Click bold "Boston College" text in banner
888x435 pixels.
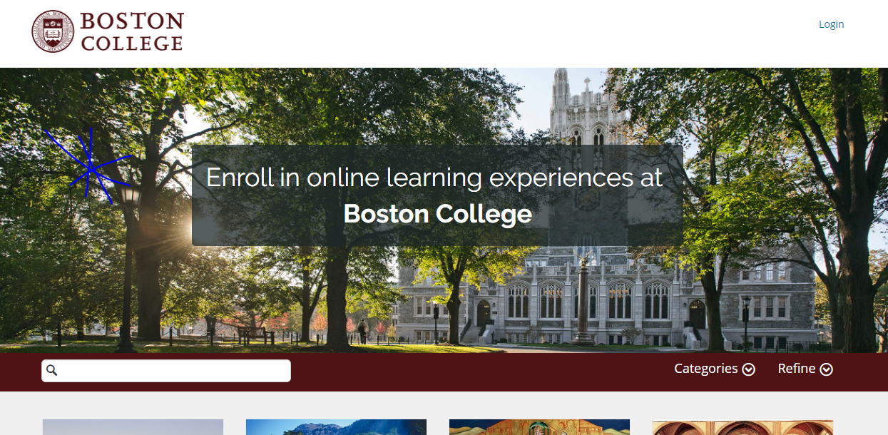coord(438,213)
